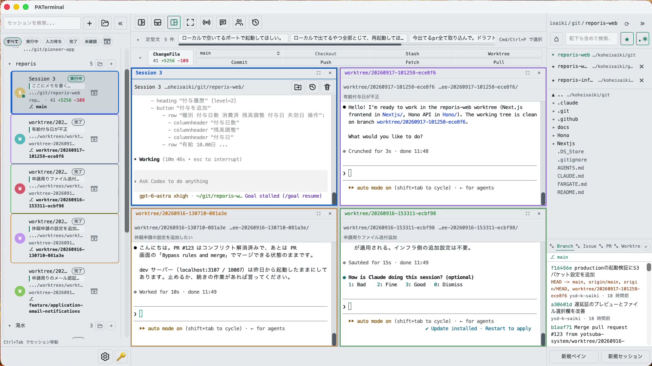This screenshot has height=366, width=652.
Task: Select the 実行中 filter chip
Action: click(32, 41)
